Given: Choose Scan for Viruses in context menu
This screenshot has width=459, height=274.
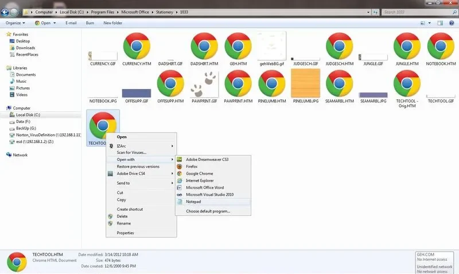Looking at the screenshot, I should (x=141, y=152).
